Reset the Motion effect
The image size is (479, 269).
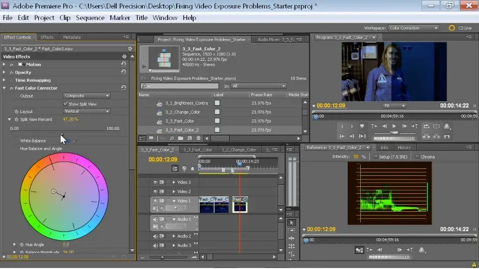[123, 64]
